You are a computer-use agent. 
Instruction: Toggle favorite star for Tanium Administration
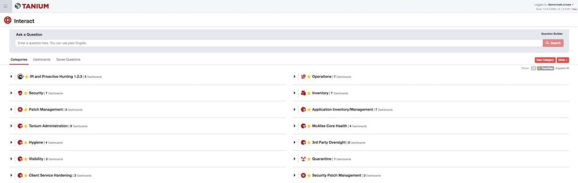tap(26, 126)
